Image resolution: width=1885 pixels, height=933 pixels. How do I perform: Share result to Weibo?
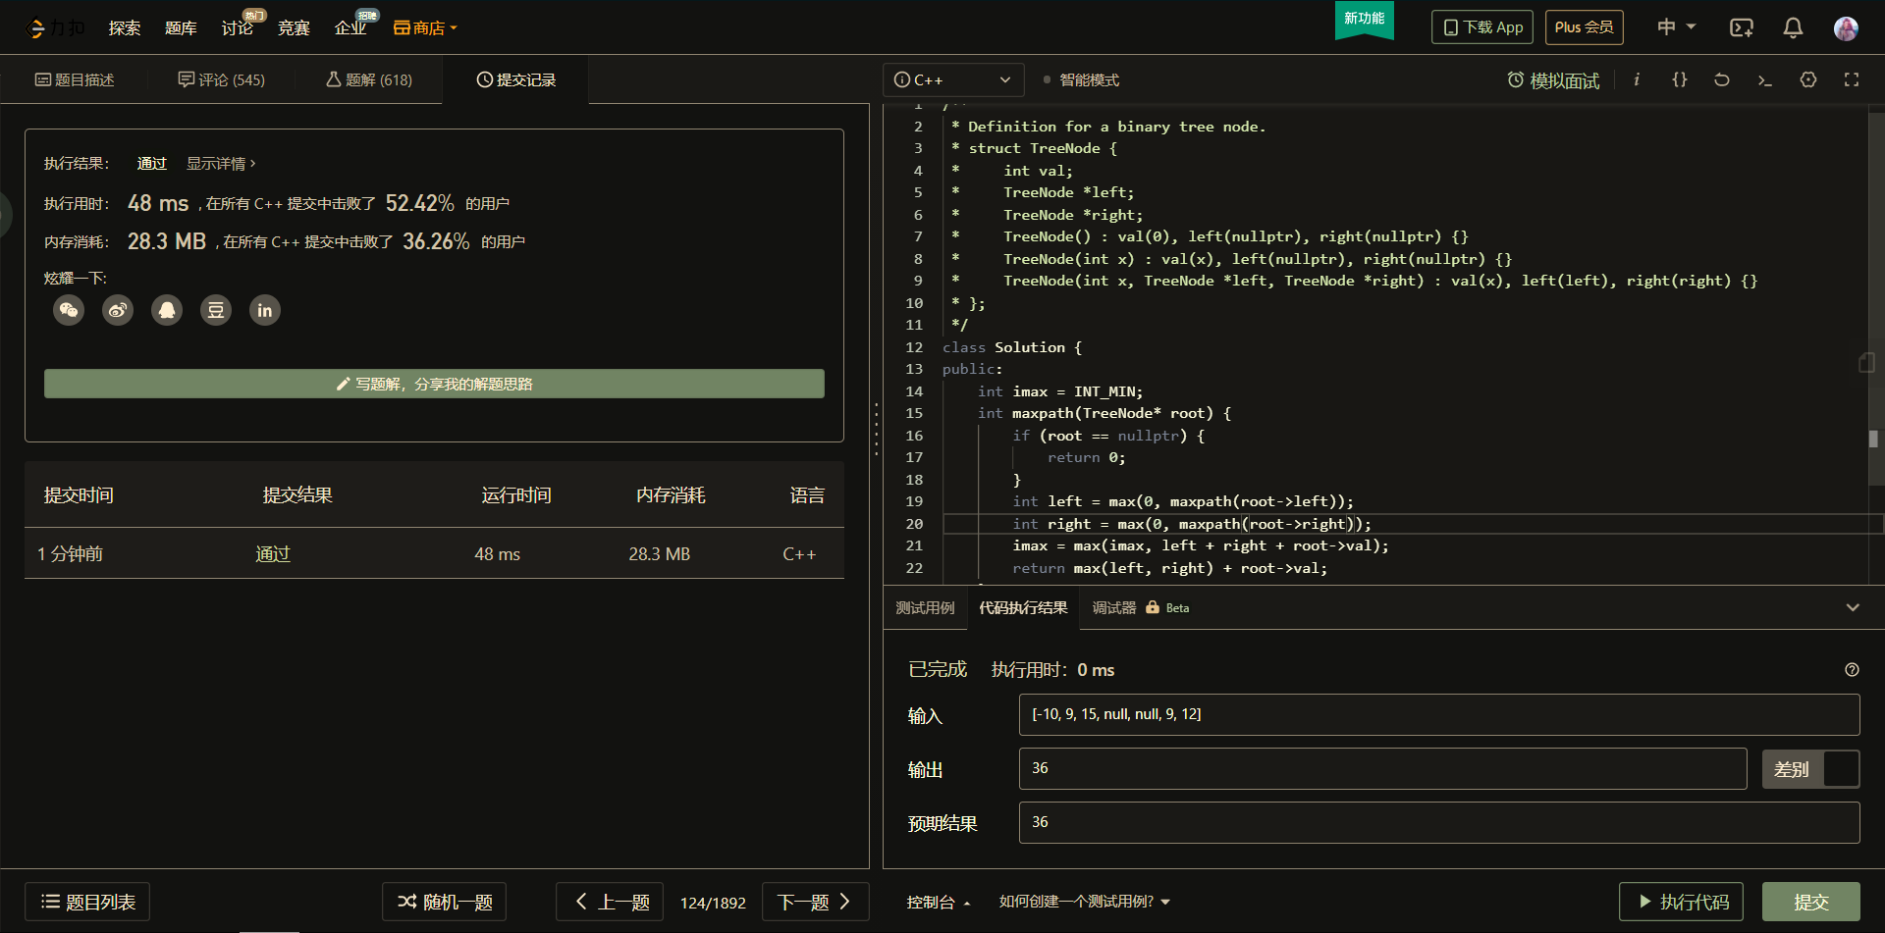click(x=118, y=311)
